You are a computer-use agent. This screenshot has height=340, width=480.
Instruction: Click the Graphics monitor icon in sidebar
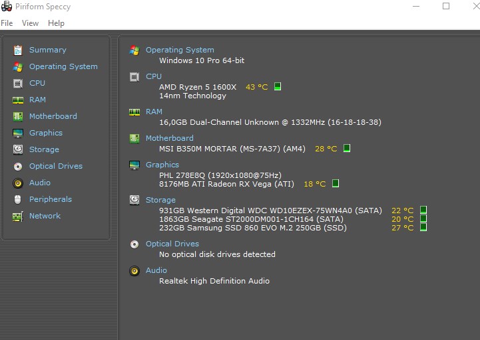pyautogui.click(x=18, y=133)
